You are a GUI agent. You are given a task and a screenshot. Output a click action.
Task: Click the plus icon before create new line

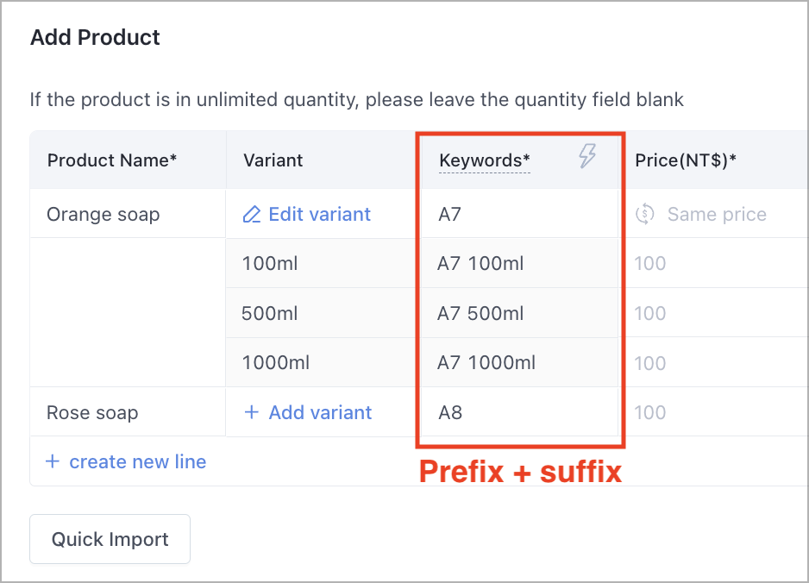(52, 461)
